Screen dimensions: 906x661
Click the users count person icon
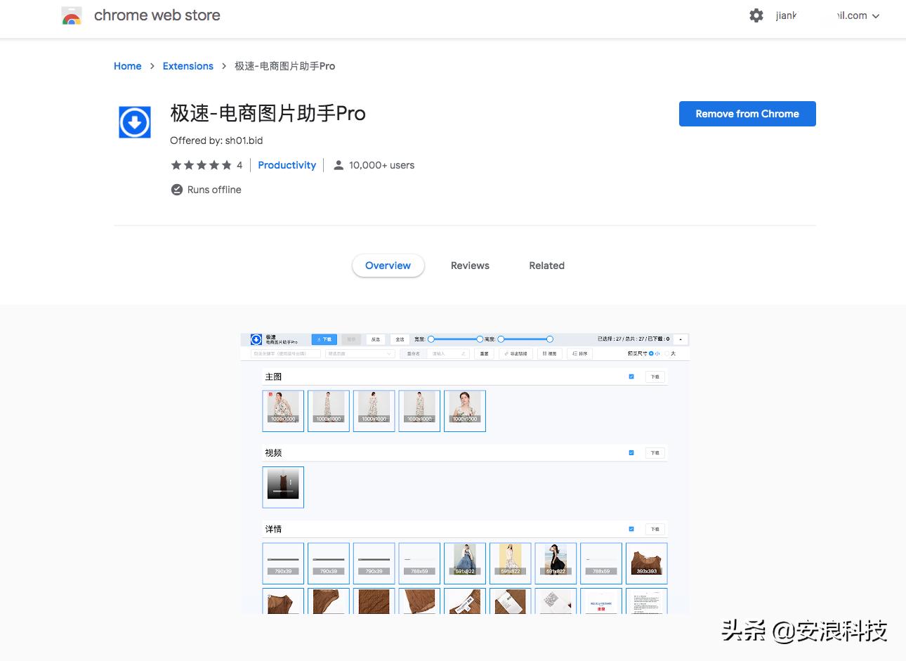tap(339, 165)
